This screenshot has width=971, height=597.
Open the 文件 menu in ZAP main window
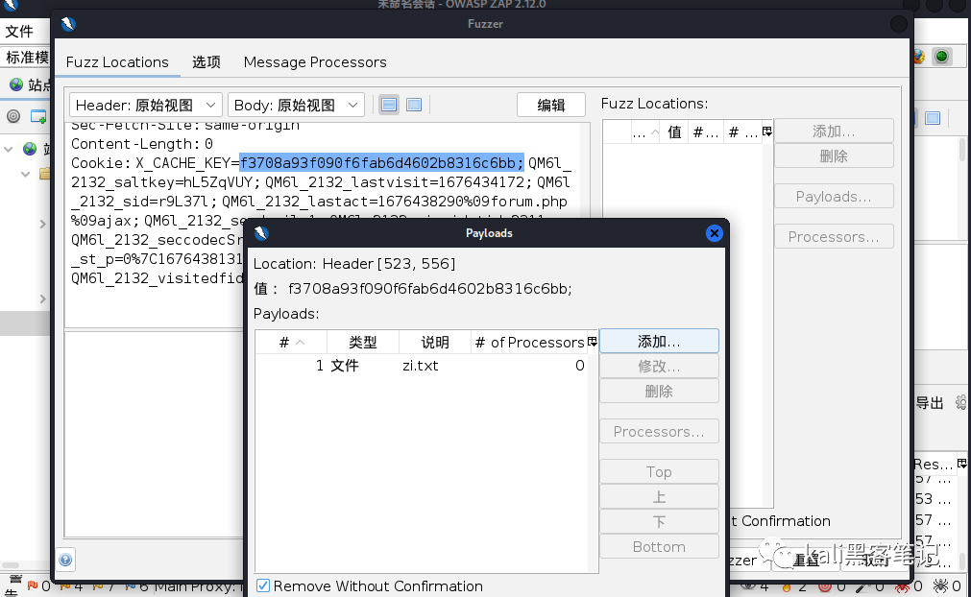click(18, 31)
